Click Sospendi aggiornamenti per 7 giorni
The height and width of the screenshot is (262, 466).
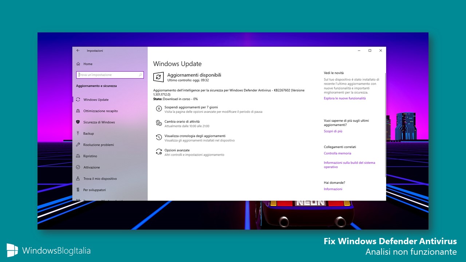point(191,107)
